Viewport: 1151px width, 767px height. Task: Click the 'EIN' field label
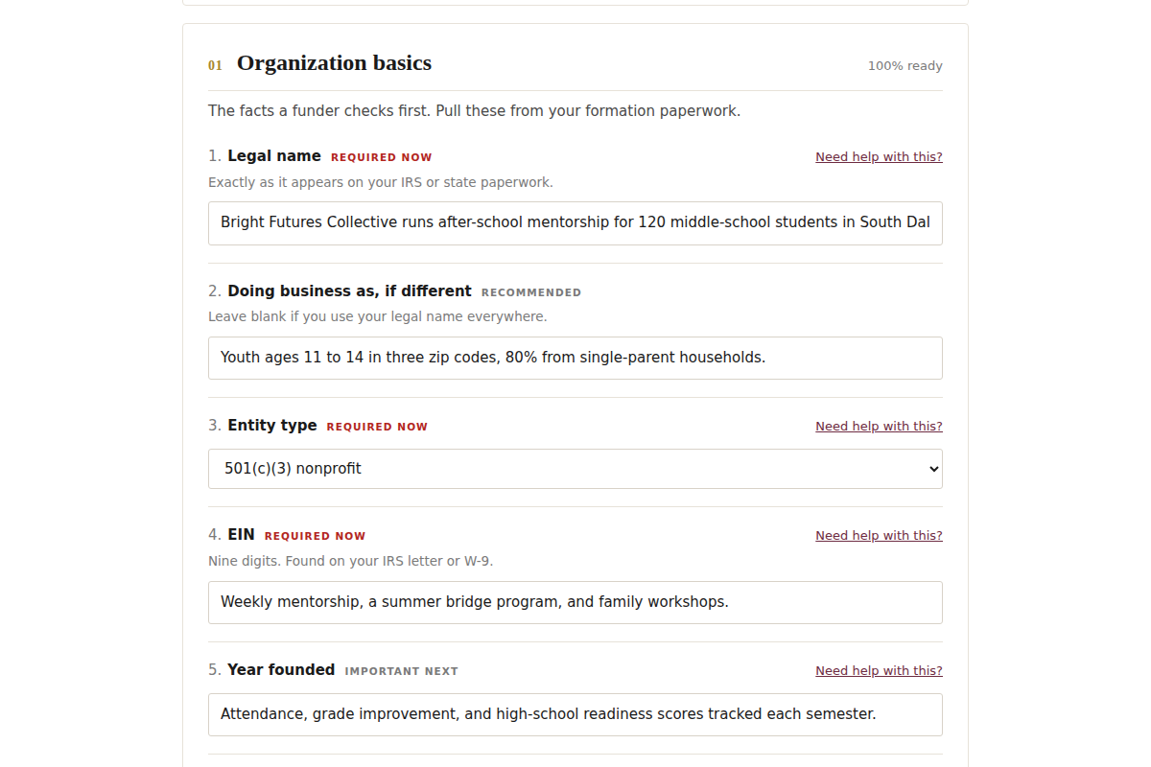tap(241, 535)
